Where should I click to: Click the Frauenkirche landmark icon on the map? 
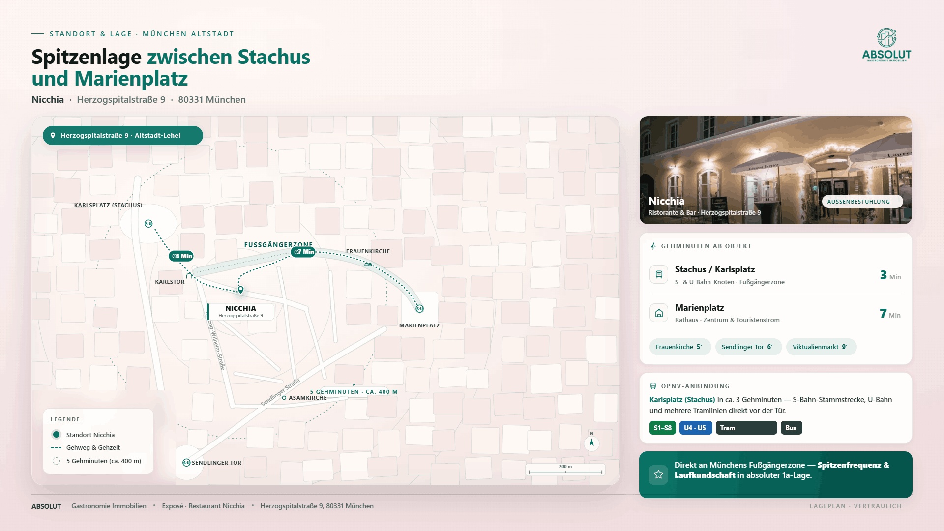[x=368, y=265]
